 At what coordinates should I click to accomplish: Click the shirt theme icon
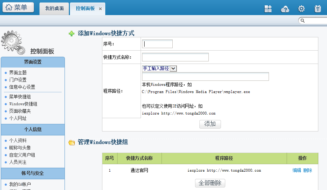tap(318, 9)
